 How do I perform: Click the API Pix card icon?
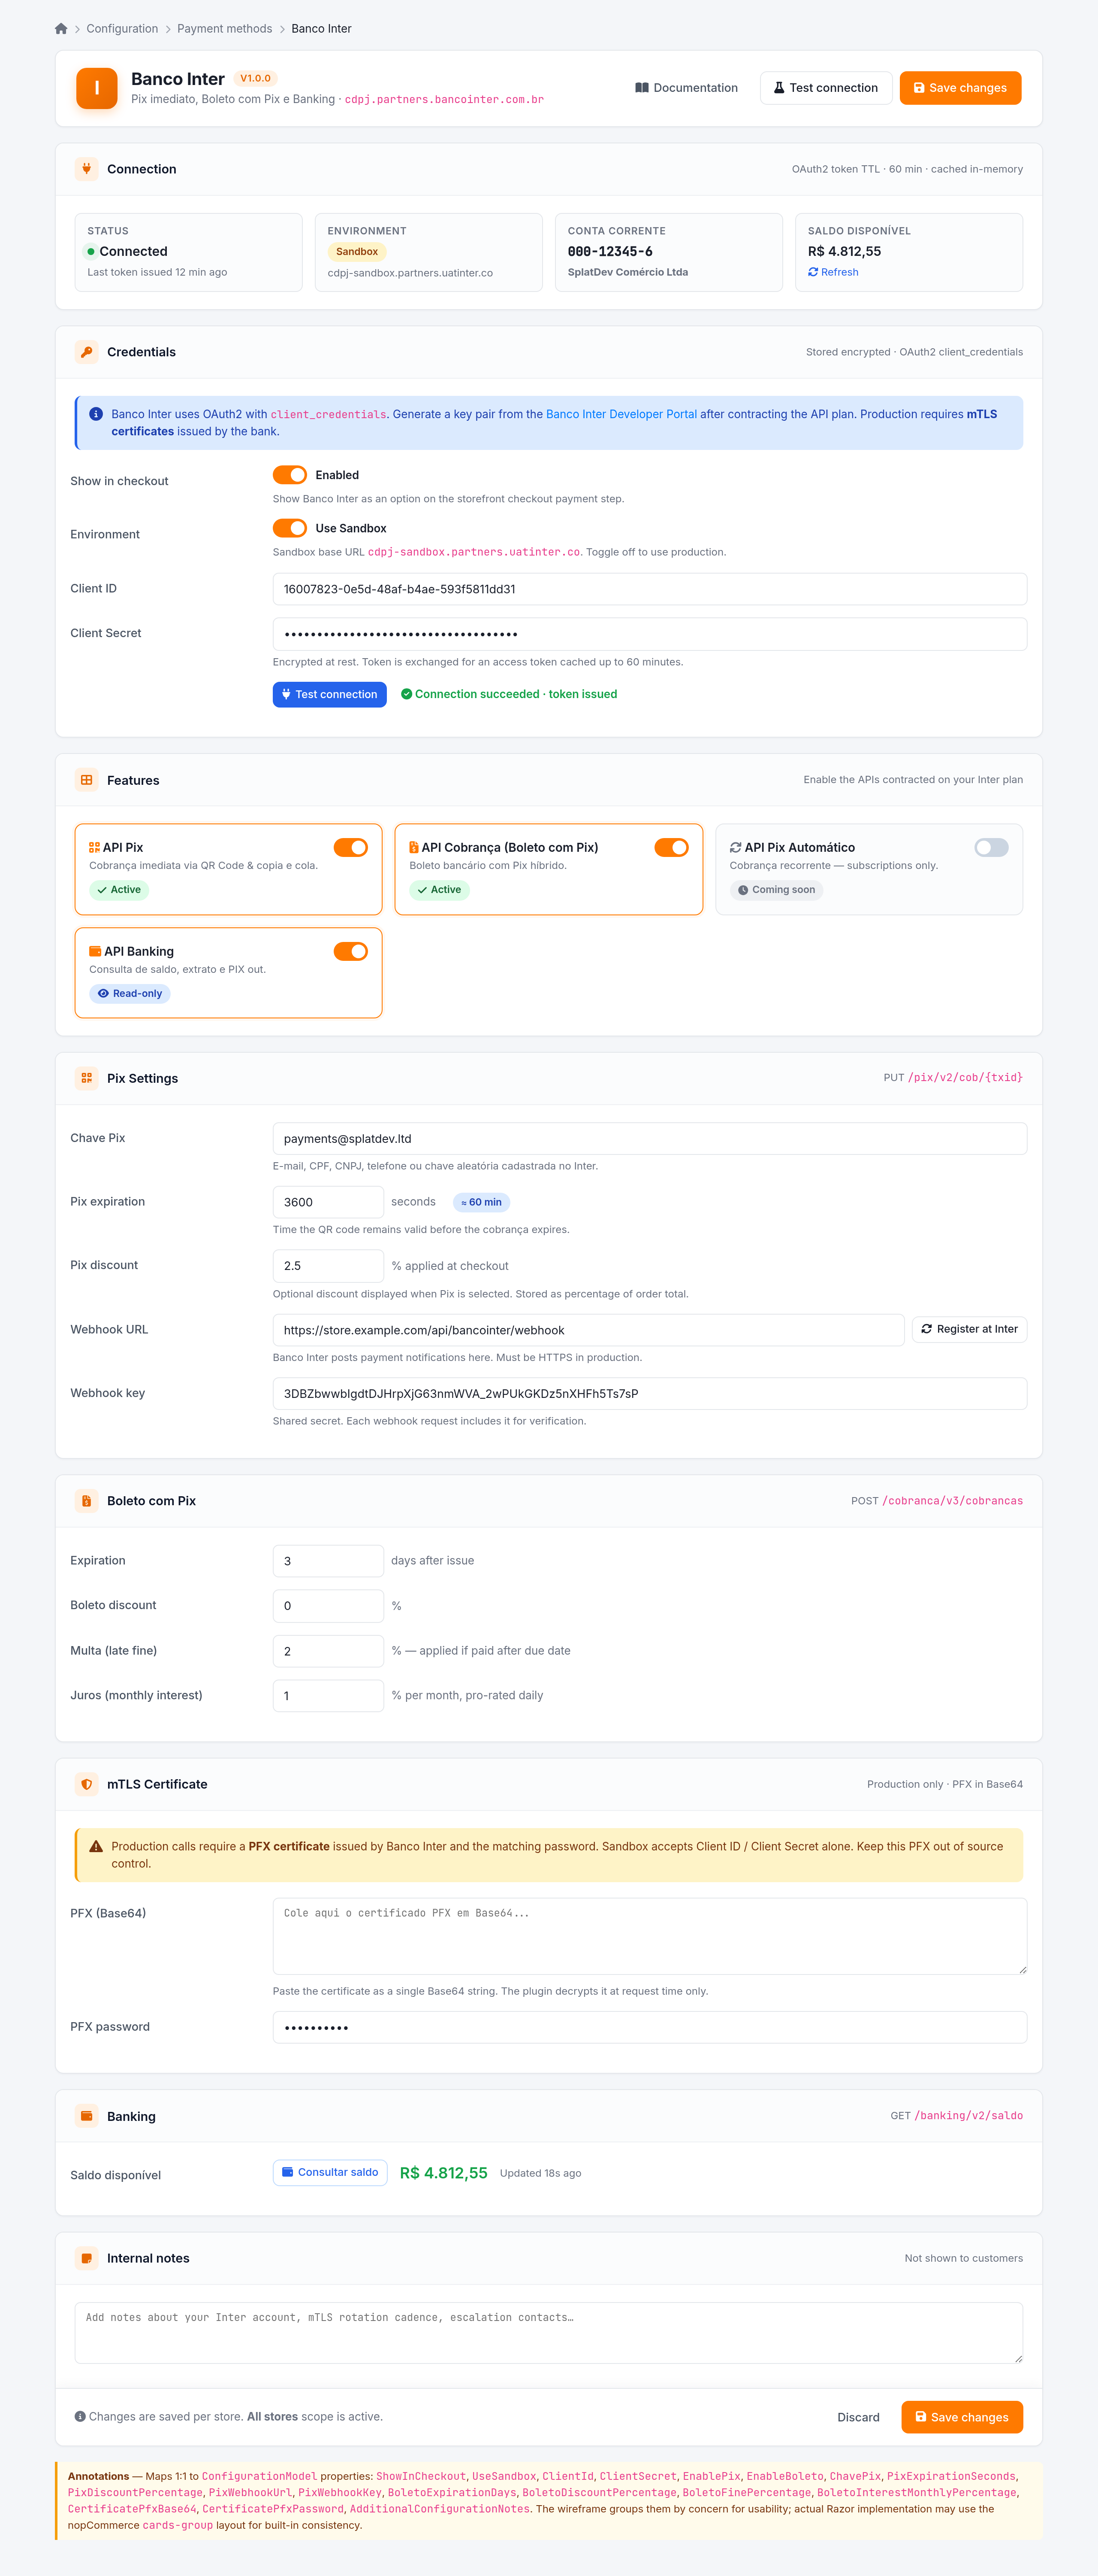pyautogui.click(x=94, y=848)
